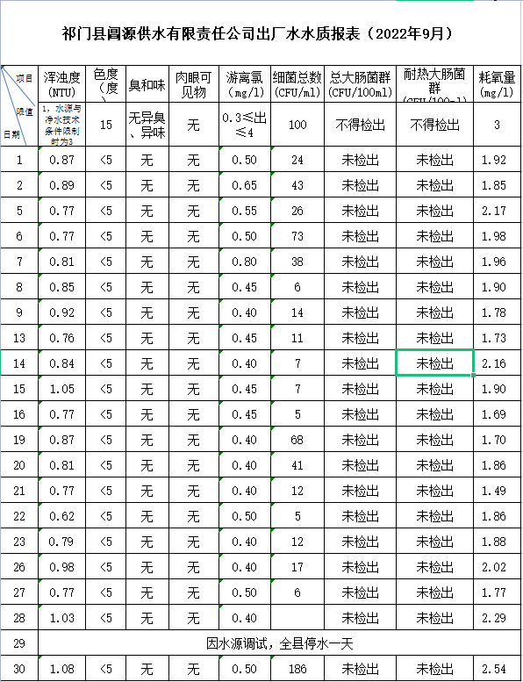The width and height of the screenshot is (523, 682).
Task: Click the 浑浊度 (NTU) header cell
Action: (x=61, y=84)
